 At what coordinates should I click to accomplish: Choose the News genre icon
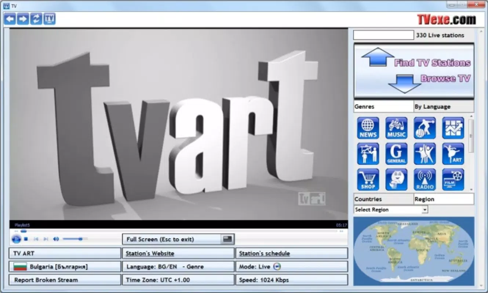(x=368, y=128)
